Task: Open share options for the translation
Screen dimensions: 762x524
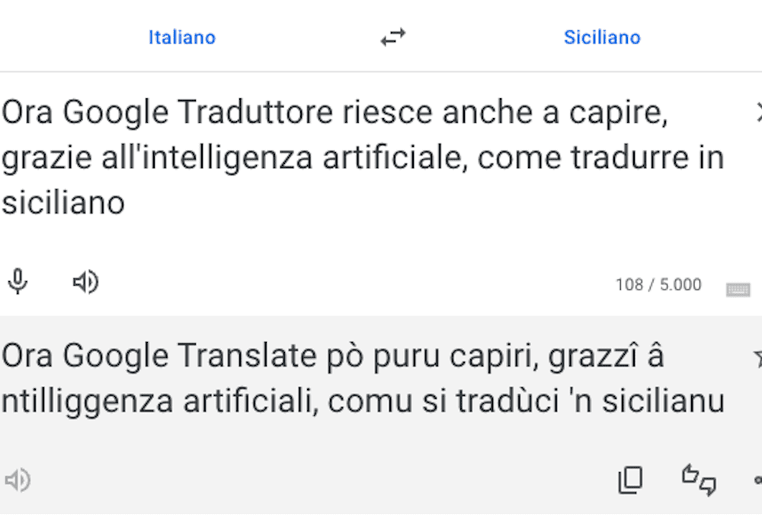Action: (x=757, y=480)
